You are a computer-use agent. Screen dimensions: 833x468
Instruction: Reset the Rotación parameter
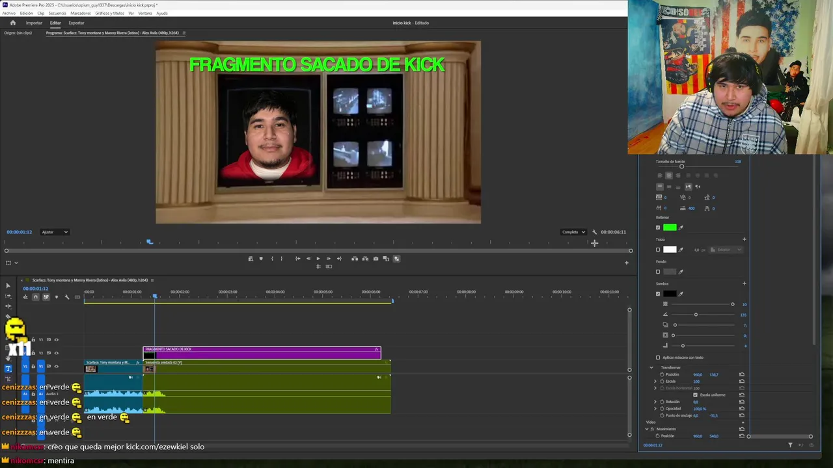tap(742, 402)
